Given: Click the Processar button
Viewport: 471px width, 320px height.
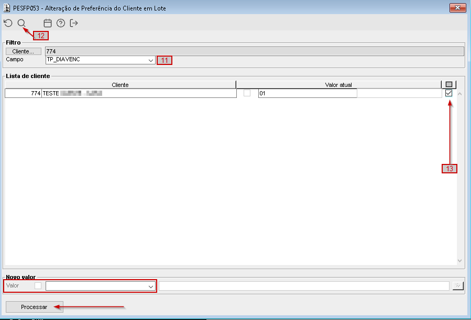Looking at the screenshot, I should (x=34, y=307).
